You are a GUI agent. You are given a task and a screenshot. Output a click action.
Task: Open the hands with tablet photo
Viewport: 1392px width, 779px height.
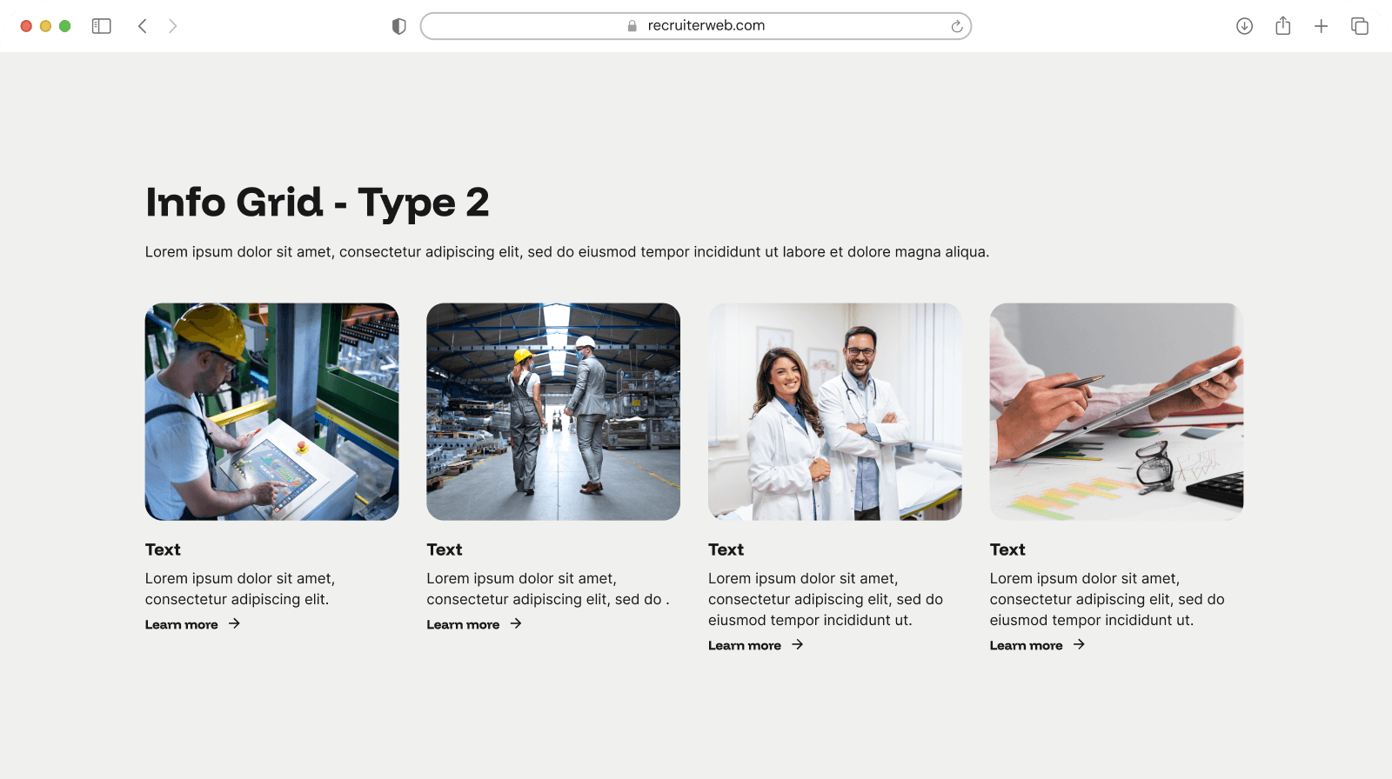point(1116,411)
